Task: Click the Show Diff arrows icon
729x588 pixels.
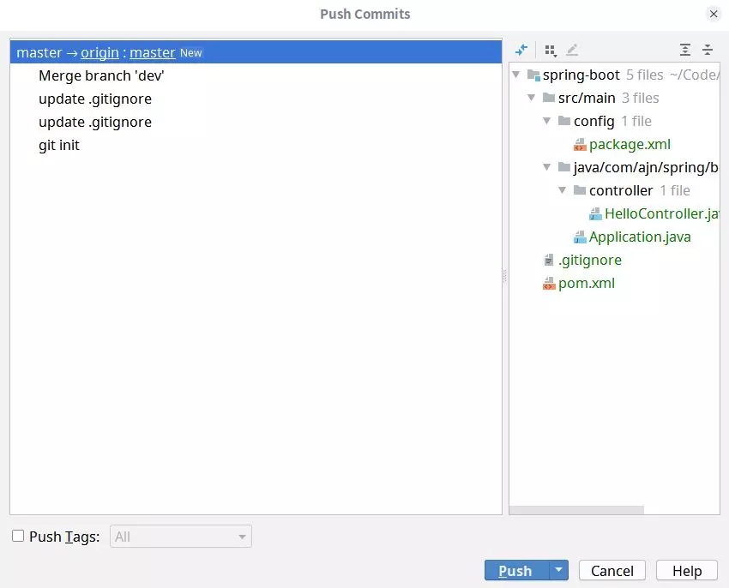Action: (521, 51)
